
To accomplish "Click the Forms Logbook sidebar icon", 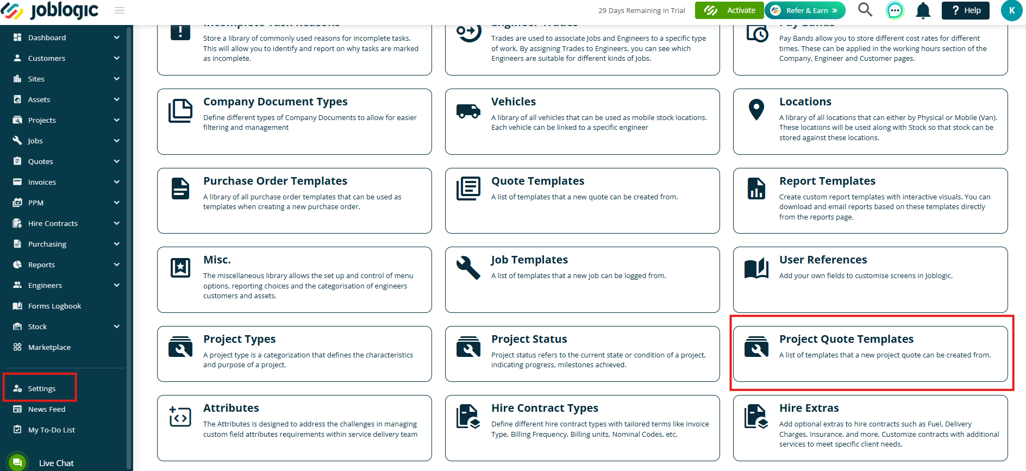I will pyautogui.click(x=17, y=306).
